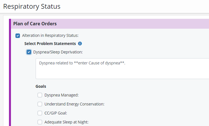Image resolution: width=209 pixels, height=126 pixels.
Task: Click inside the dyspnea problem statement text box
Action: (122, 72)
